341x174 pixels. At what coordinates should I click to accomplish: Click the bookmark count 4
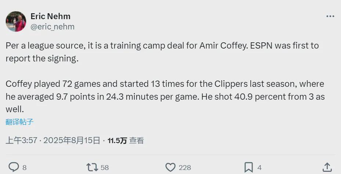[x=260, y=168]
